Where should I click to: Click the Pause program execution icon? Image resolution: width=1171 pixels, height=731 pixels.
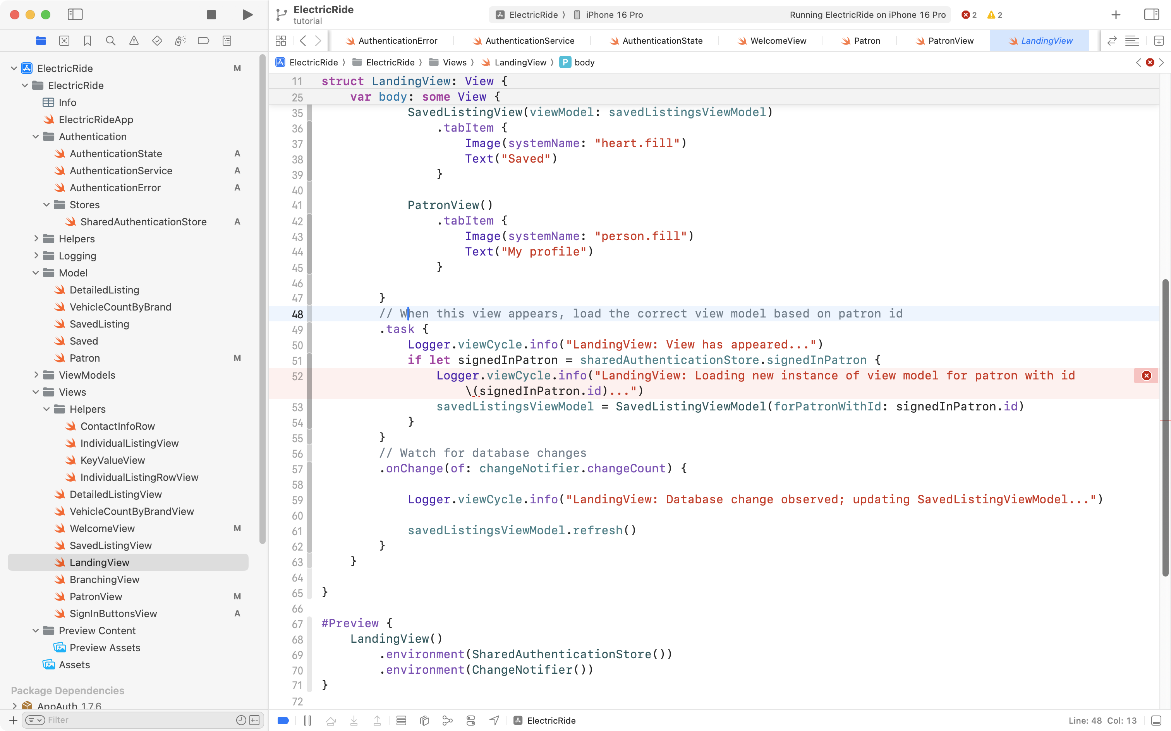point(307,721)
